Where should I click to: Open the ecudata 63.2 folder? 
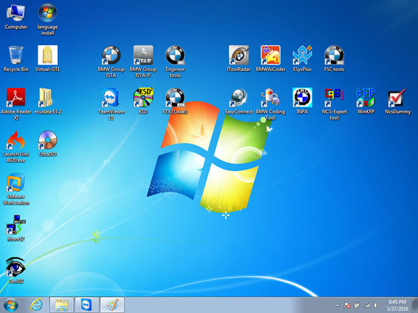pyautogui.click(x=47, y=98)
